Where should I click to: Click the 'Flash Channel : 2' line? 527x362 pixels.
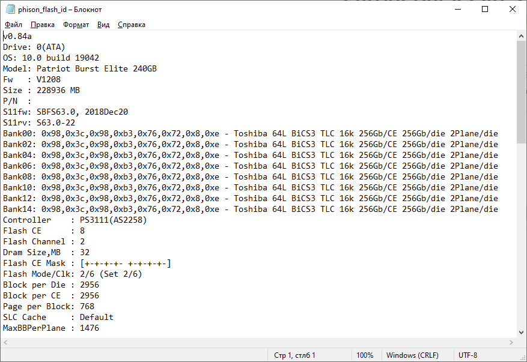pyautogui.click(x=44, y=241)
